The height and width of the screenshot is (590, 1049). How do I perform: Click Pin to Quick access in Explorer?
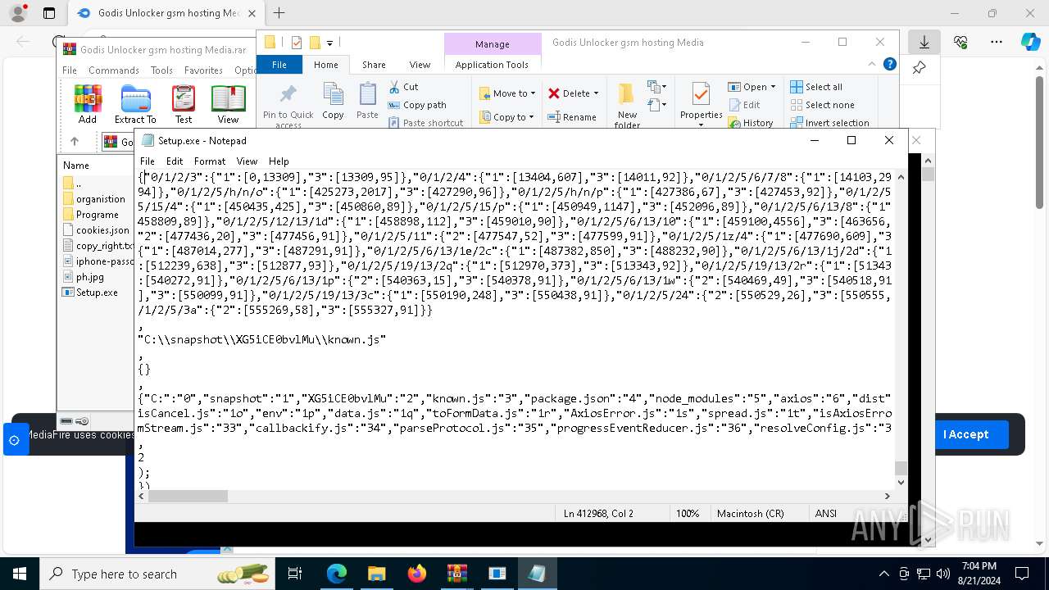click(x=288, y=106)
